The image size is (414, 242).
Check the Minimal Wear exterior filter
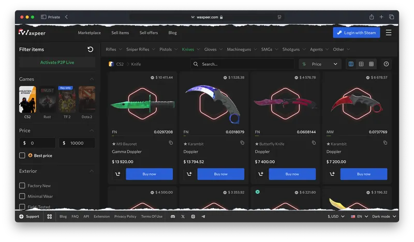point(22,196)
